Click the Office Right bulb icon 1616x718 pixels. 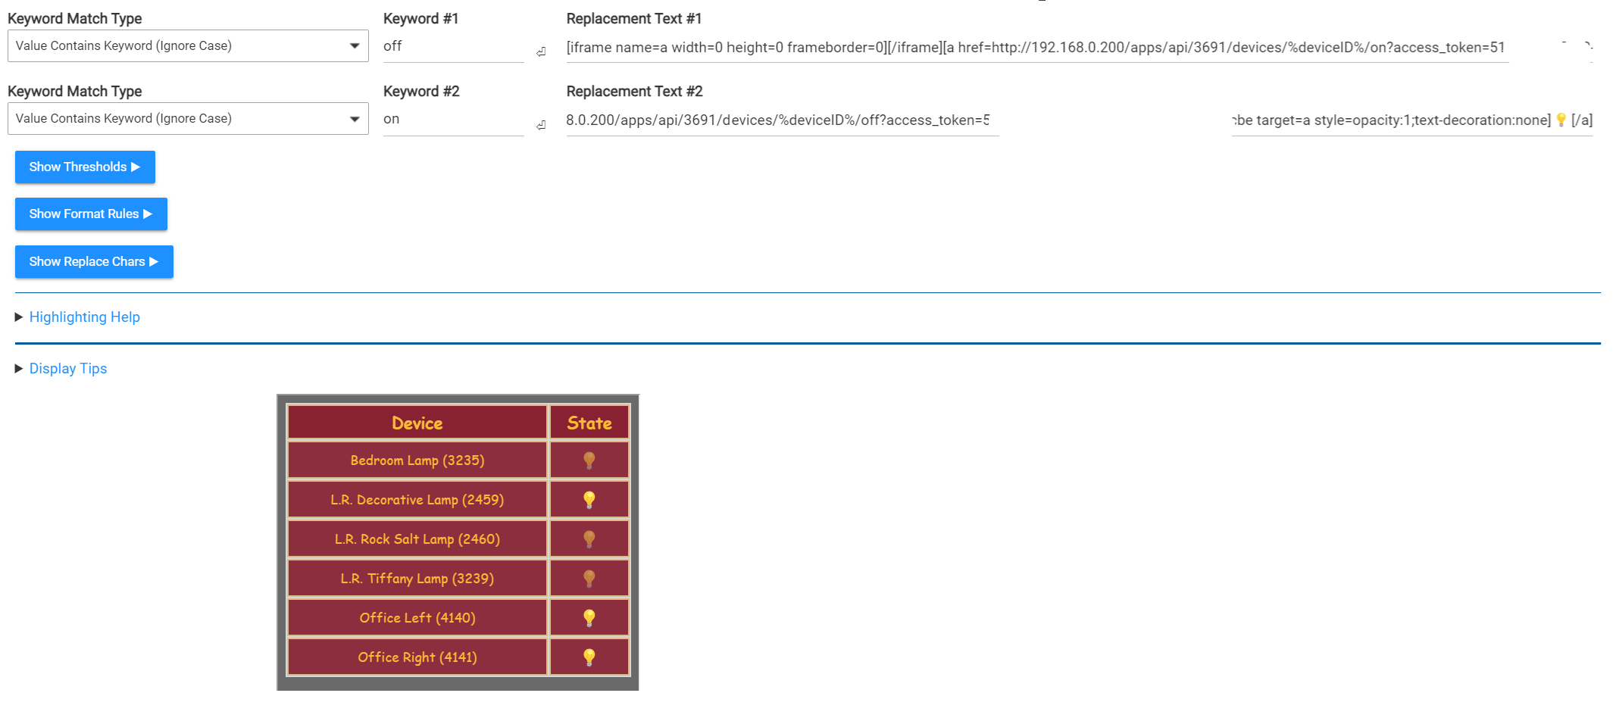pos(589,657)
